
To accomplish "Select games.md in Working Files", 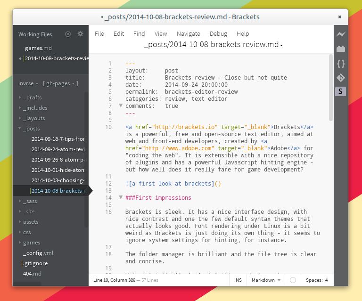I will click(x=38, y=48).
